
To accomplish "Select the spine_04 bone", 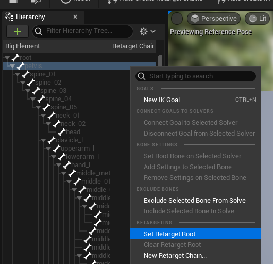I will click(59, 99).
